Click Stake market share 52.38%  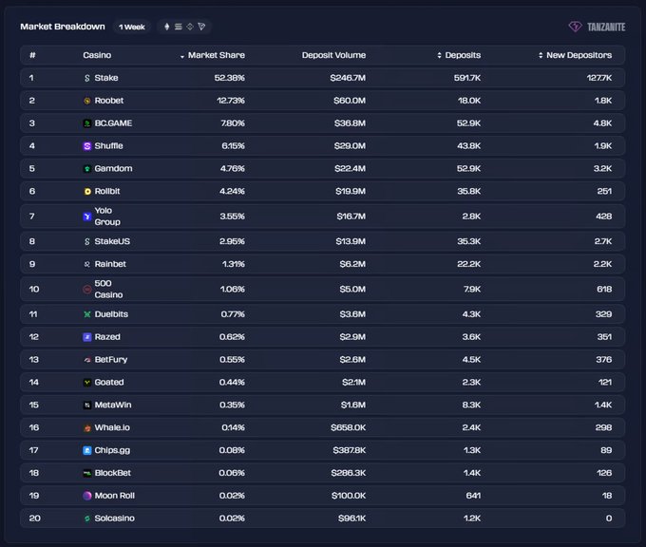tap(230, 78)
